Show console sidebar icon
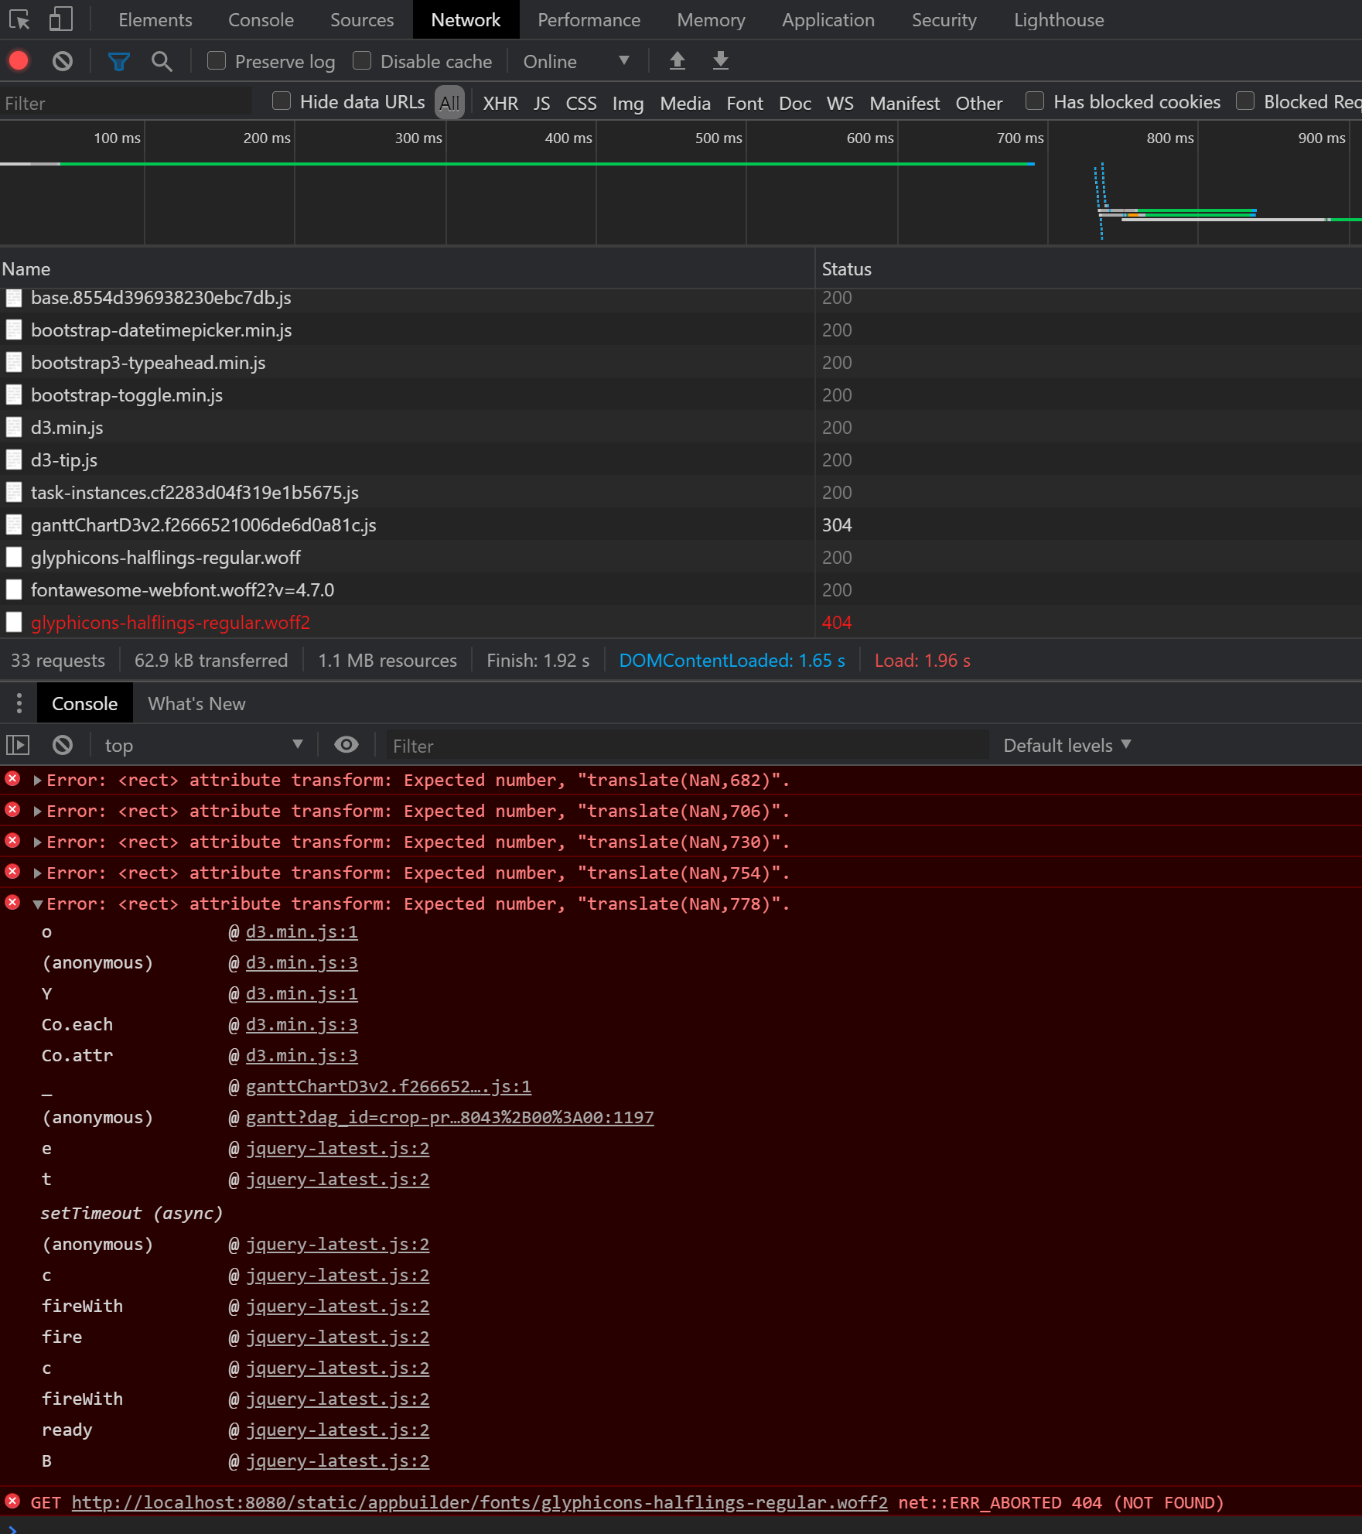Screen dimensions: 1362x1534 18,745
